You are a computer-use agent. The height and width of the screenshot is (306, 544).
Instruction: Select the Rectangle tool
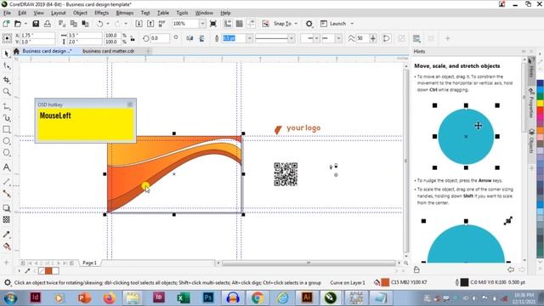pyautogui.click(x=6, y=129)
